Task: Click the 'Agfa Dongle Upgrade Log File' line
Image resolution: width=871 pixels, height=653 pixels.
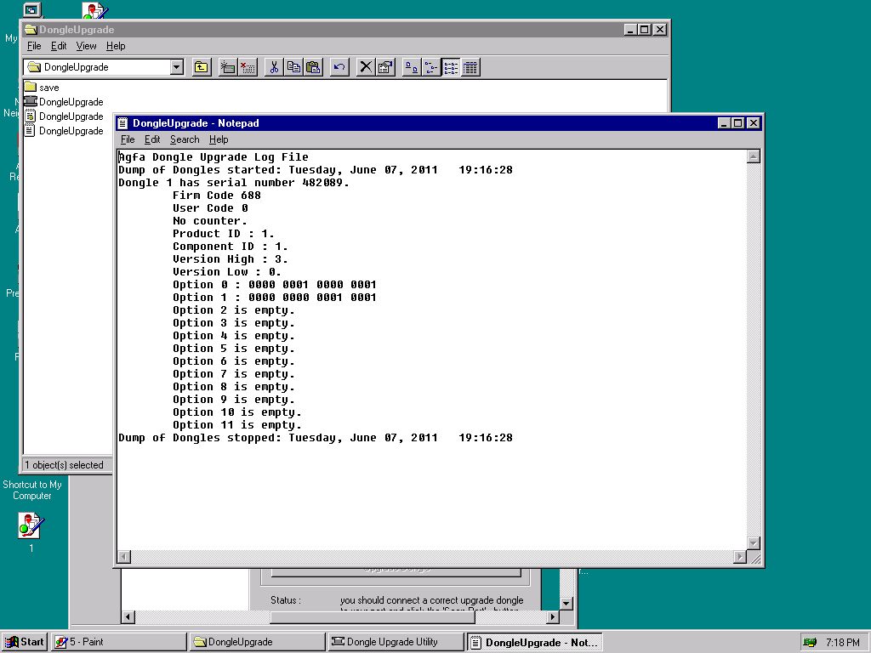Action: click(213, 157)
